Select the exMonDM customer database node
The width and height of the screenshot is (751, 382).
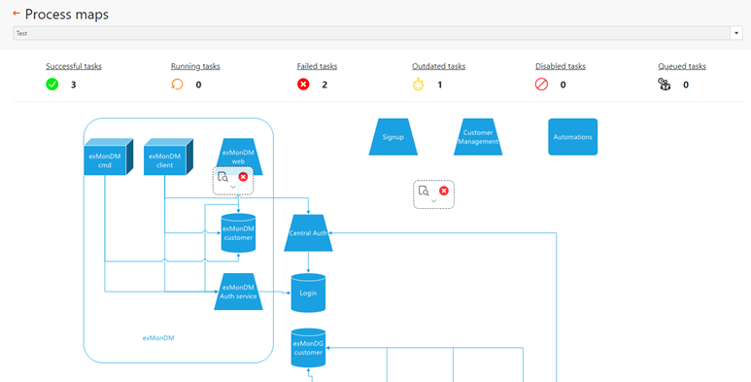[x=239, y=233]
